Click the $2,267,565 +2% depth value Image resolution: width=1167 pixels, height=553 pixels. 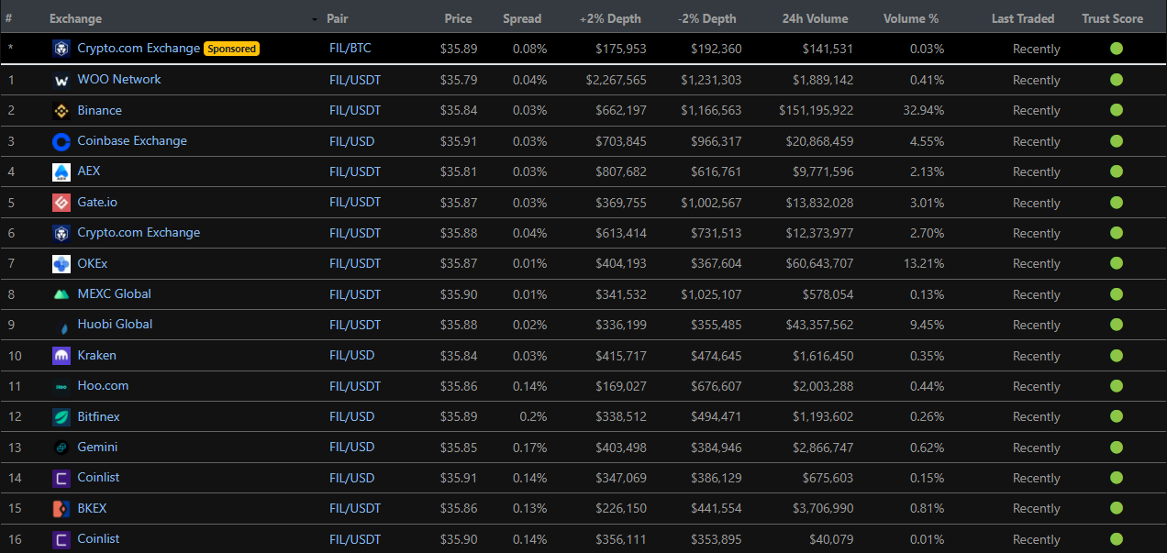coord(616,80)
